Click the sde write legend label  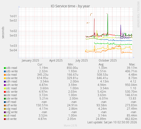pyautogui.click(x=12, y=98)
